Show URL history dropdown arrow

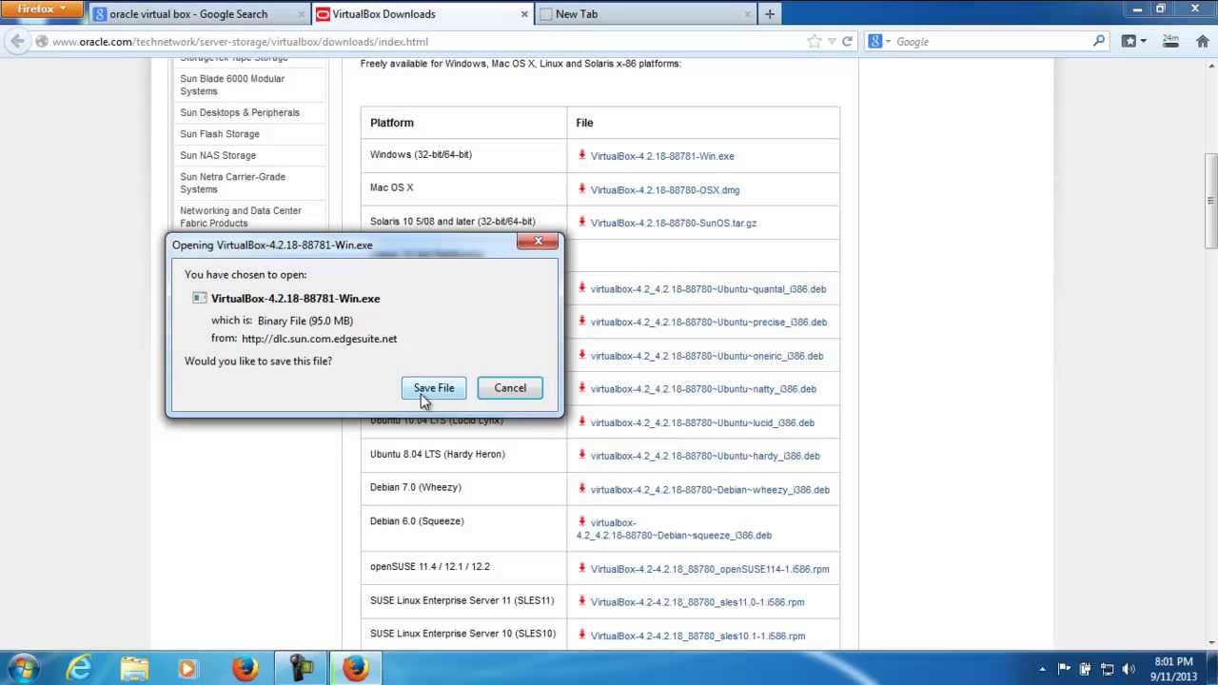(832, 42)
